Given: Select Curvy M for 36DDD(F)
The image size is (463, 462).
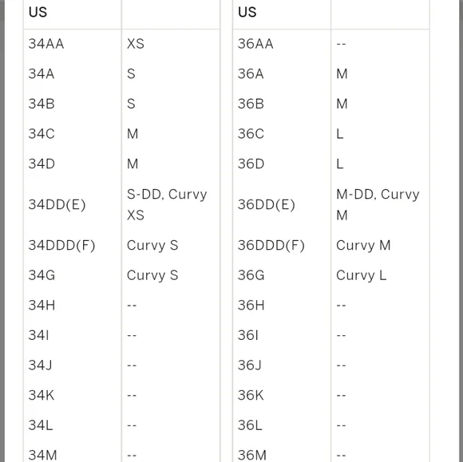Looking at the screenshot, I should tap(363, 245).
